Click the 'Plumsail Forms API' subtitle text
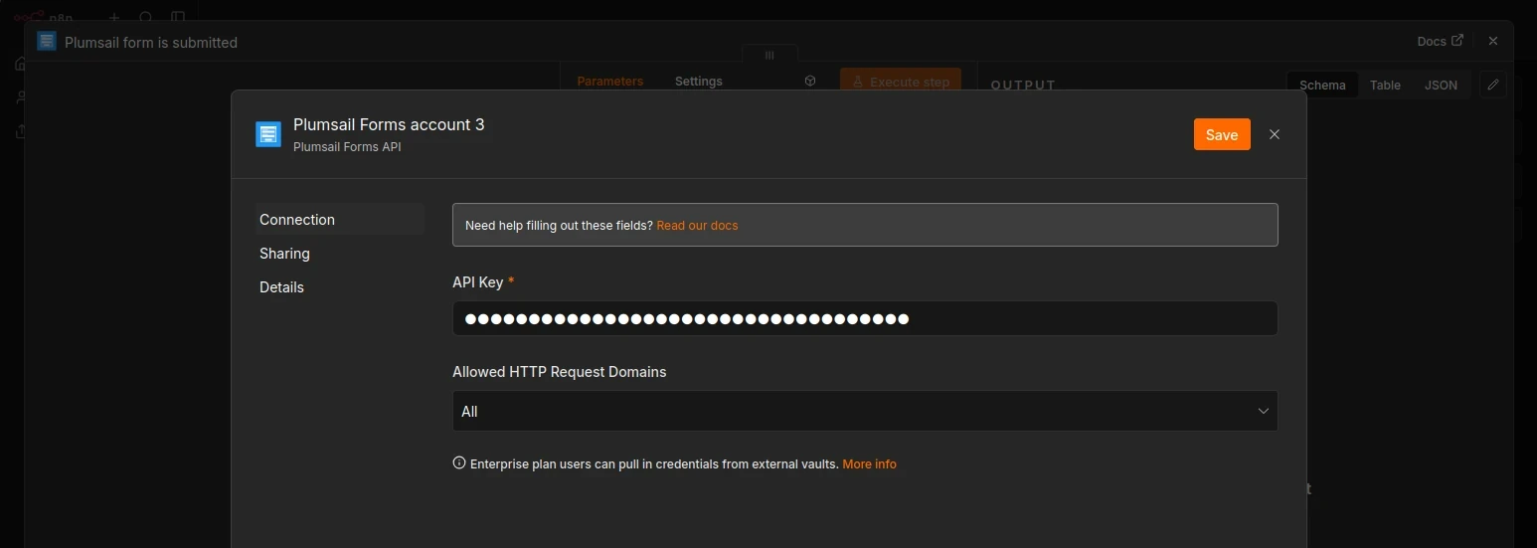1537x548 pixels. pos(347,147)
